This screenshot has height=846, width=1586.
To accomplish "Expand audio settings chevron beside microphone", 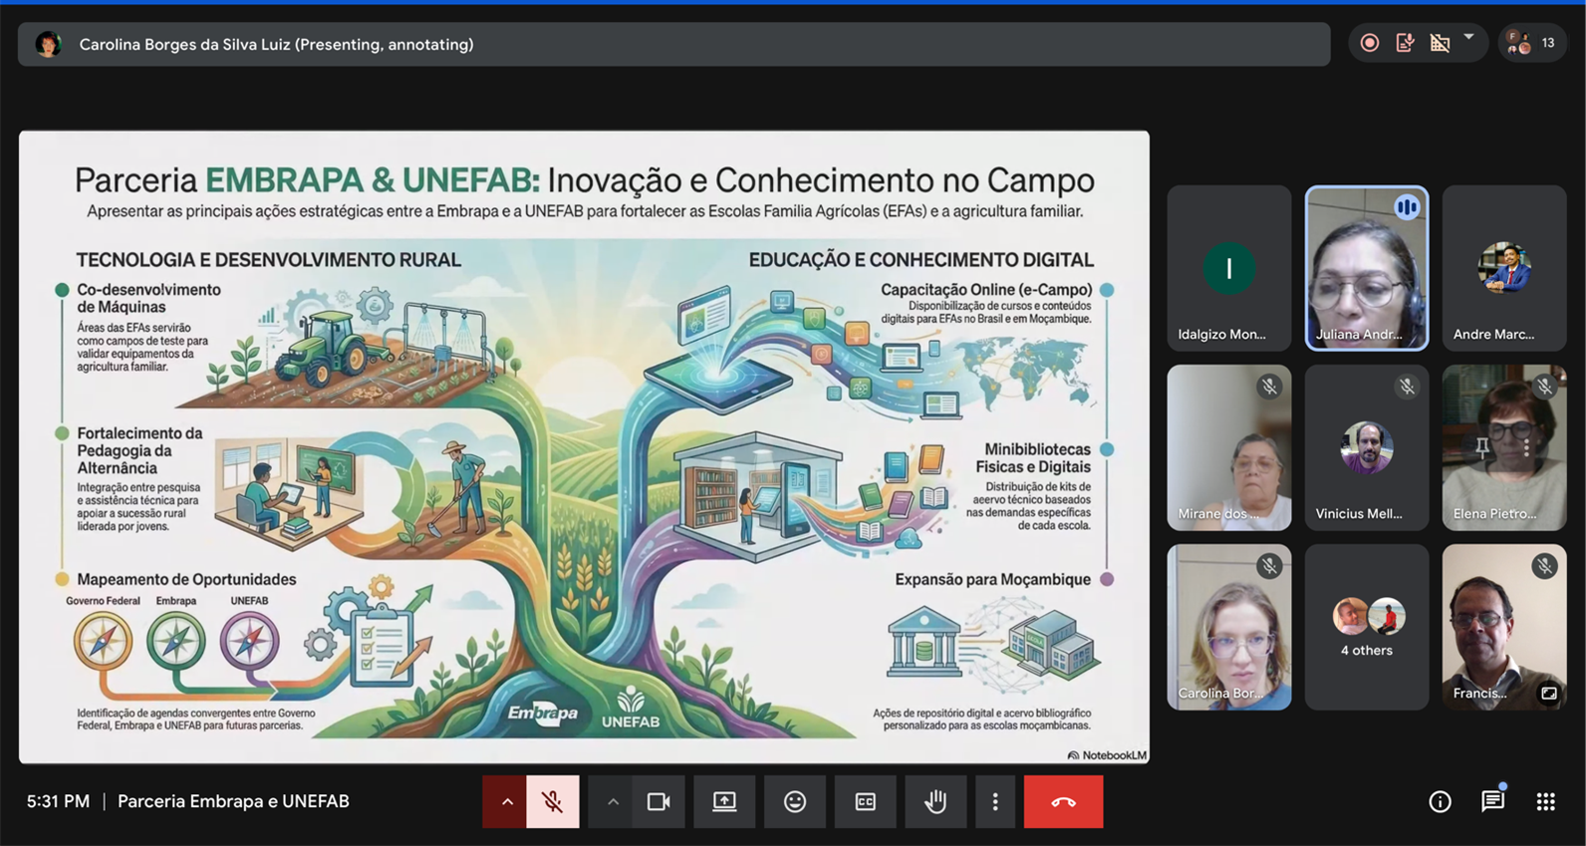I will 506,801.
